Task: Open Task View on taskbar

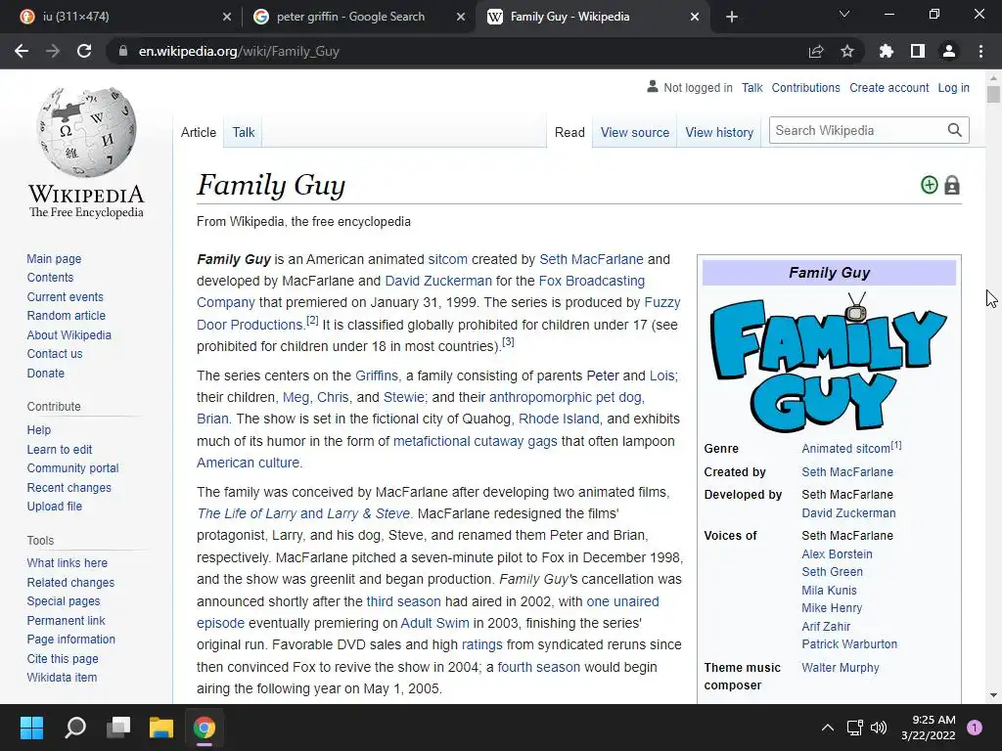Action: pos(118,728)
